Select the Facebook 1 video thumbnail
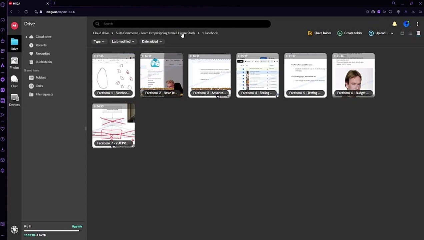This screenshot has width=424, height=240. click(113, 75)
